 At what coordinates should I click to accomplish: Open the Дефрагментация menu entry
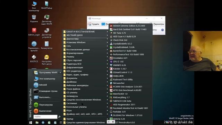point(86,67)
